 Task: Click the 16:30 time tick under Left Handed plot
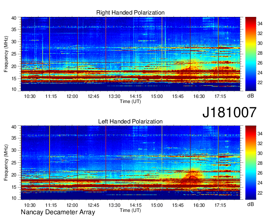[x=199, y=205]
